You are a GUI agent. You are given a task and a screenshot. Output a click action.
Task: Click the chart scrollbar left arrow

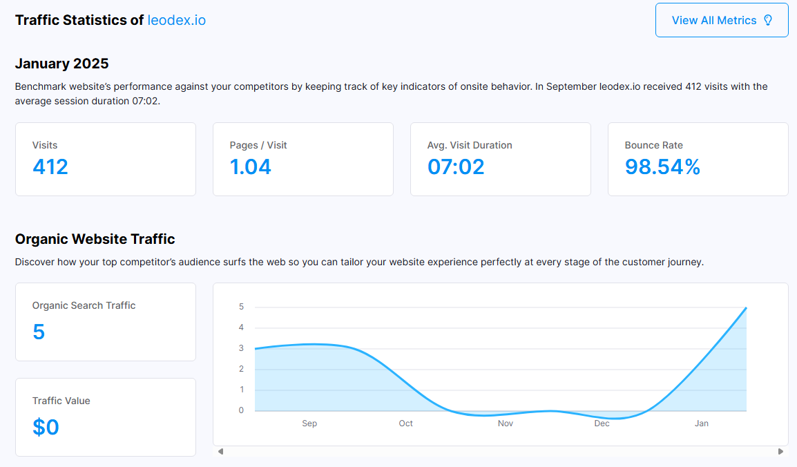[x=220, y=451]
